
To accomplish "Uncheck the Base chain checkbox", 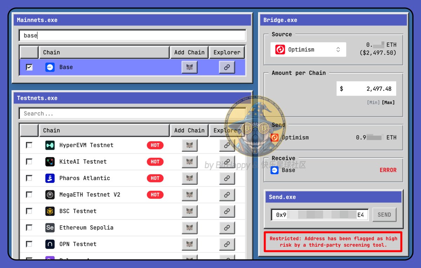I will point(29,67).
